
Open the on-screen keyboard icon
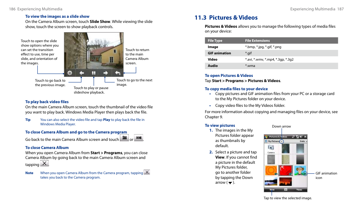285,190
